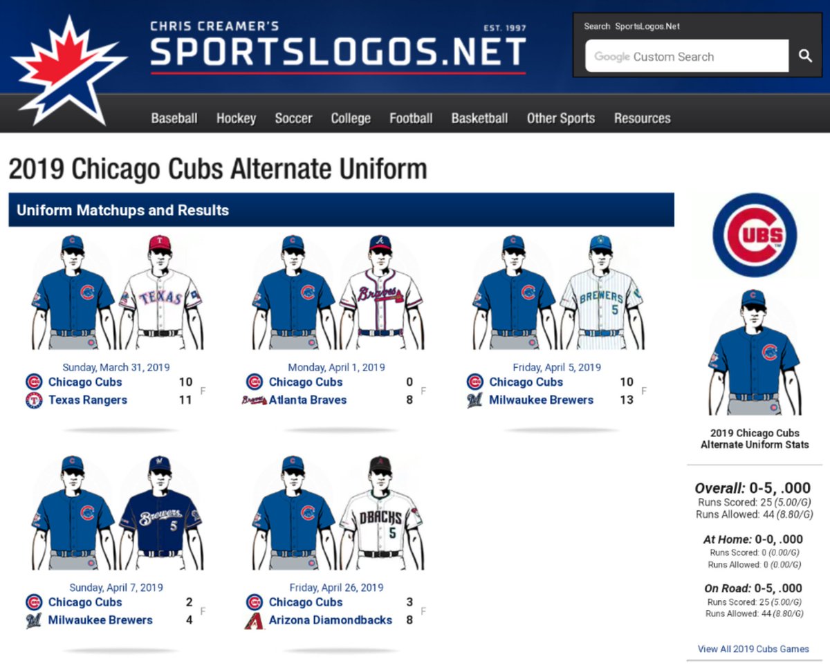Click the navy Brewers uniform image
The image size is (830, 670).
click(x=160, y=512)
